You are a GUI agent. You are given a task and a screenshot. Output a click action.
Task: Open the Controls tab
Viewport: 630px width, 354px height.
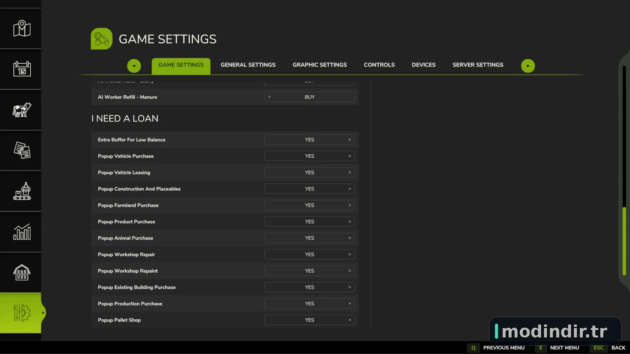[x=379, y=65]
